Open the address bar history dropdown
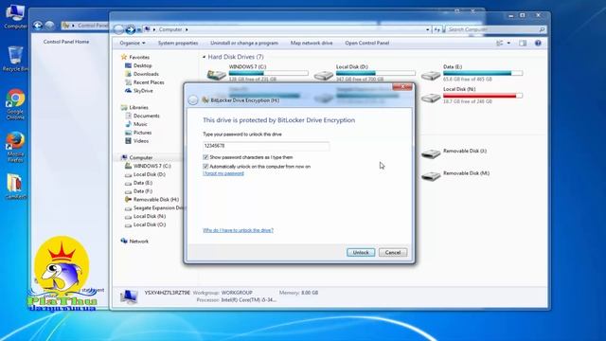The image size is (606, 341). pos(427,29)
